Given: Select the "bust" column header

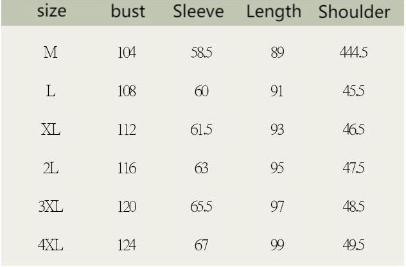Looking at the screenshot, I should (x=128, y=12).
